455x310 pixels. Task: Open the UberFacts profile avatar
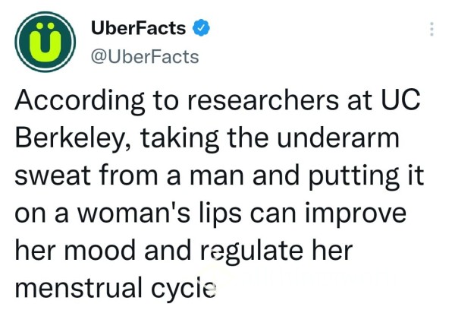tap(45, 42)
